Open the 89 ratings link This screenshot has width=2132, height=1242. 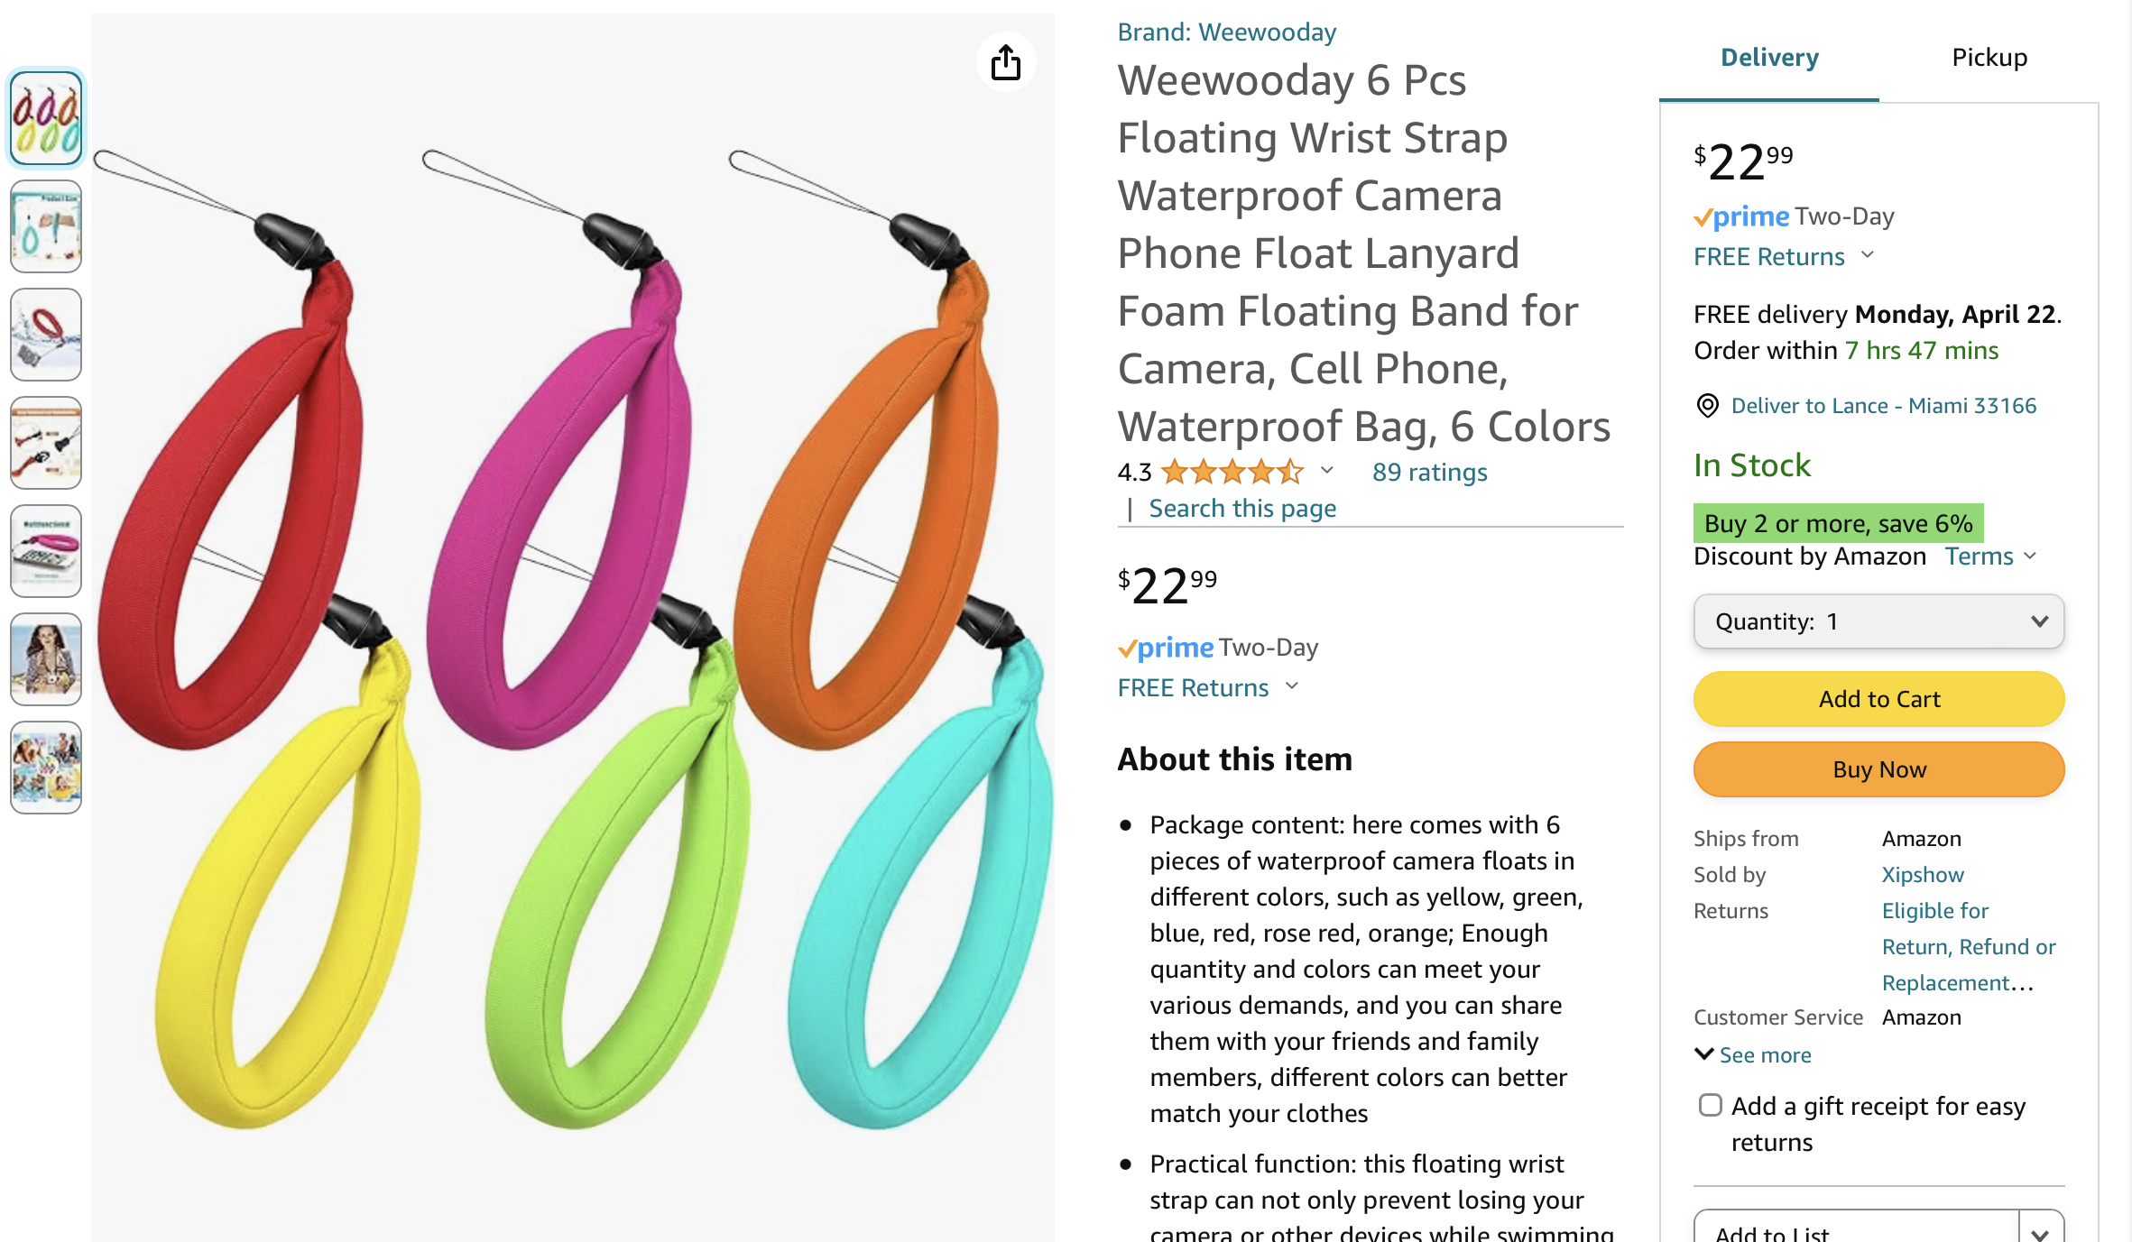1430,472
